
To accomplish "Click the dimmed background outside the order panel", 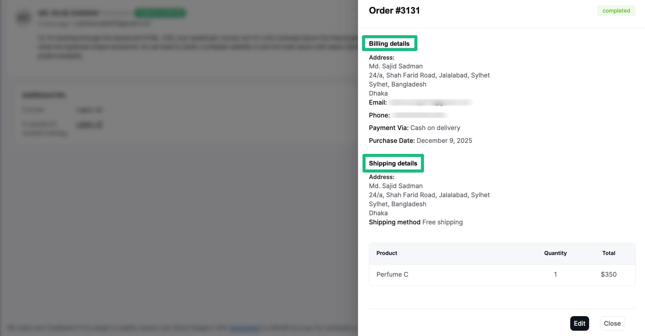I will point(176,176).
